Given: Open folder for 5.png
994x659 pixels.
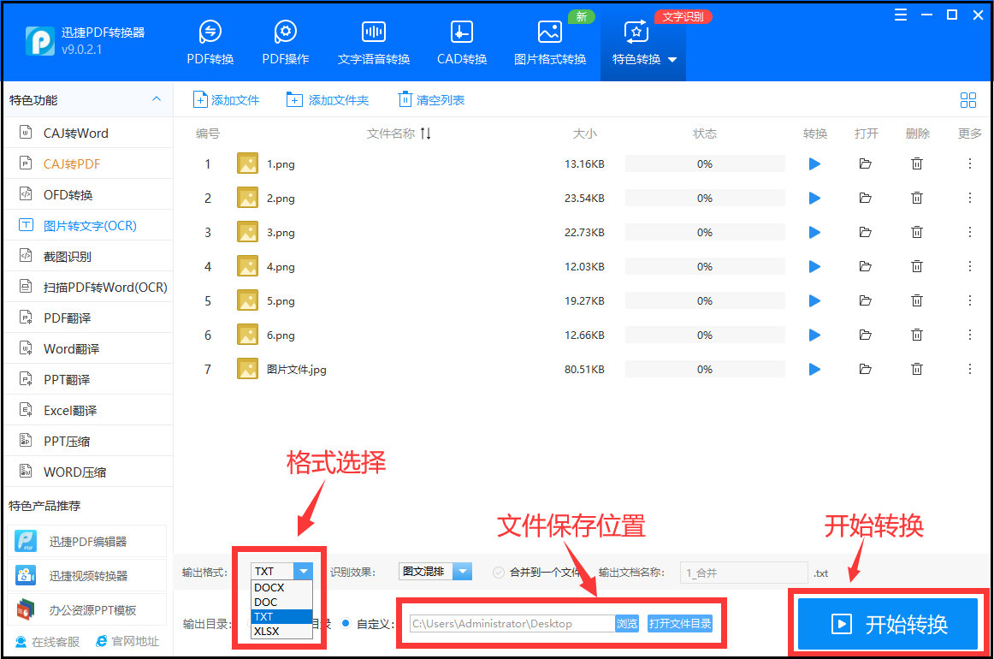Looking at the screenshot, I should [866, 300].
